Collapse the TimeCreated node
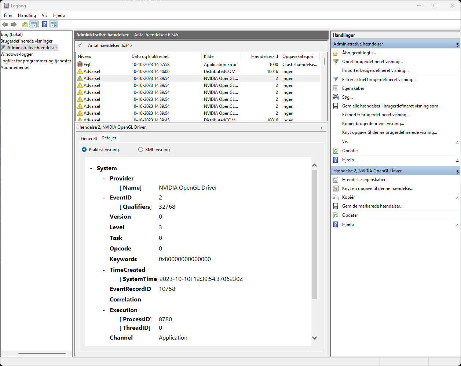 104,270
